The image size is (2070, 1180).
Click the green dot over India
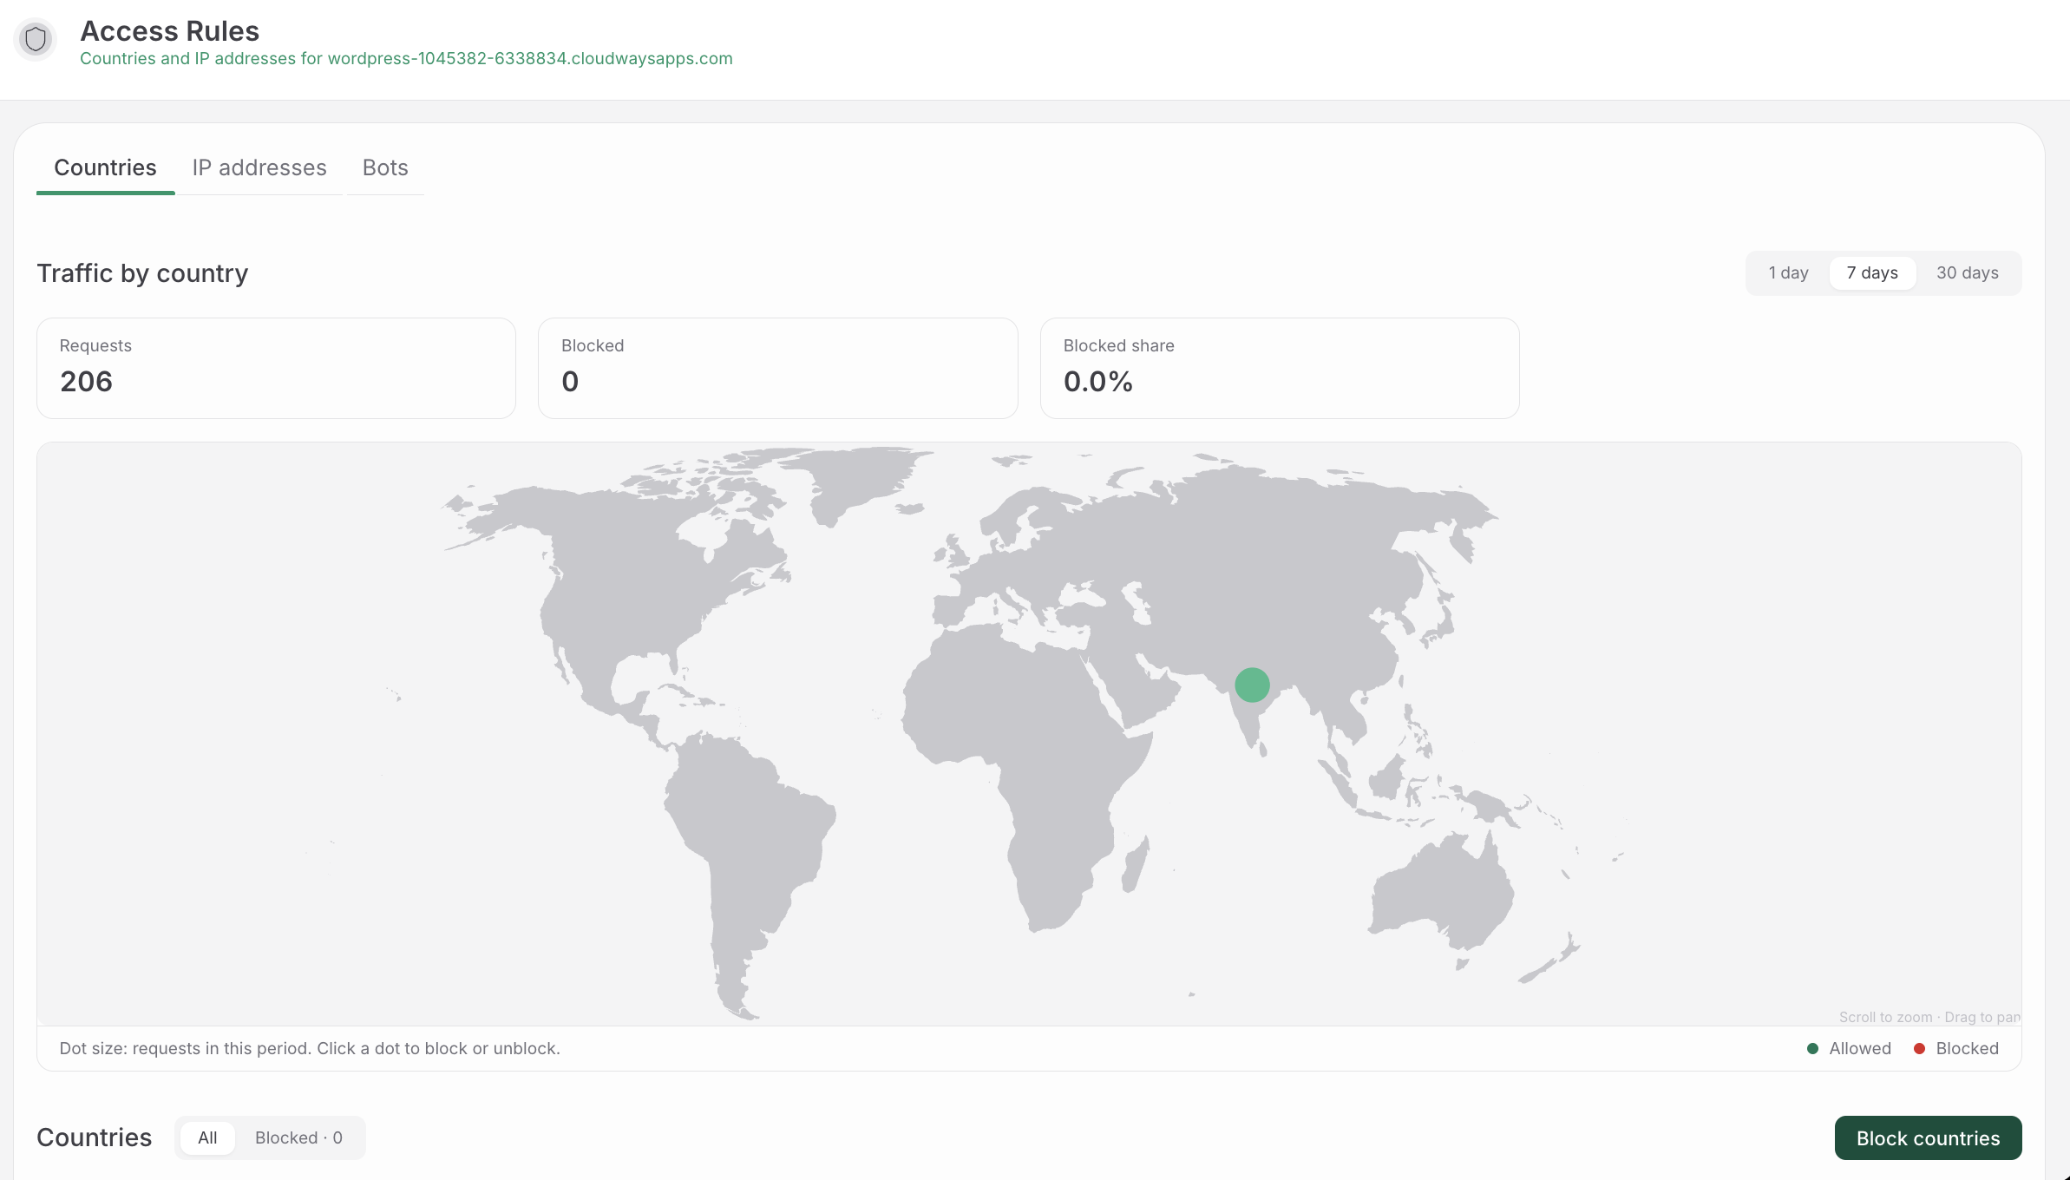1252,685
